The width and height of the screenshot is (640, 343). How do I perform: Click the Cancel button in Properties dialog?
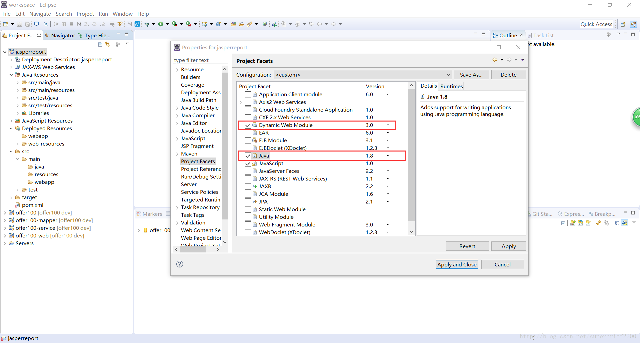click(502, 264)
